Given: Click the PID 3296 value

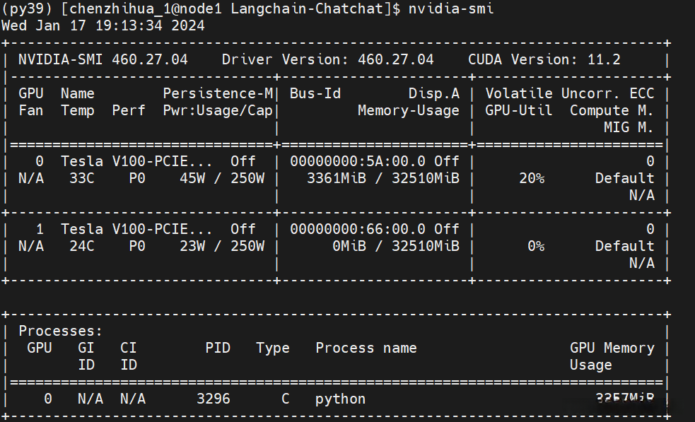Looking at the screenshot, I should (x=214, y=399).
